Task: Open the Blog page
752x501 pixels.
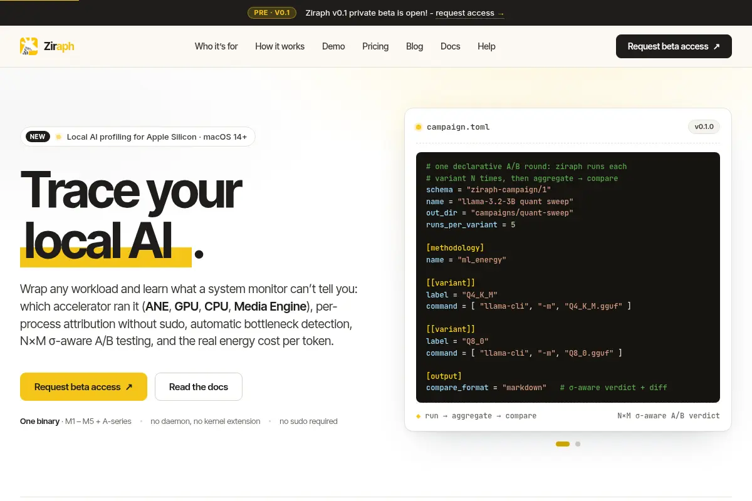Action: [414, 46]
